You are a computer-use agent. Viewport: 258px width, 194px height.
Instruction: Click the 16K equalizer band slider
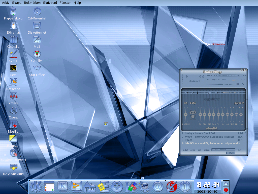coord(241,115)
